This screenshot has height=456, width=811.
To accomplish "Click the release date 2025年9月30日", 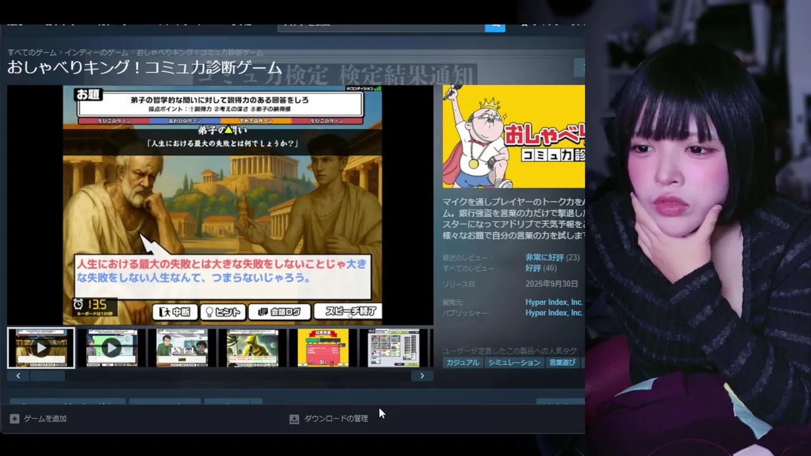I will click(551, 284).
